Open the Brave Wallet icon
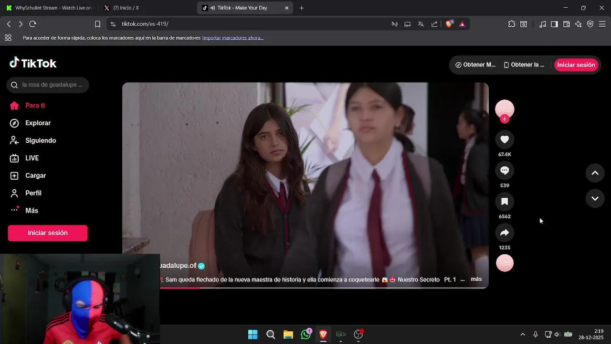Screen dimensions: 611x344 point(567,24)
